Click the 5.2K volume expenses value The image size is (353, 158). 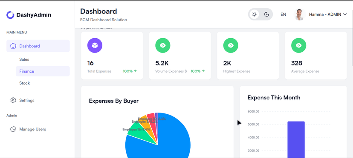point(162,63)
